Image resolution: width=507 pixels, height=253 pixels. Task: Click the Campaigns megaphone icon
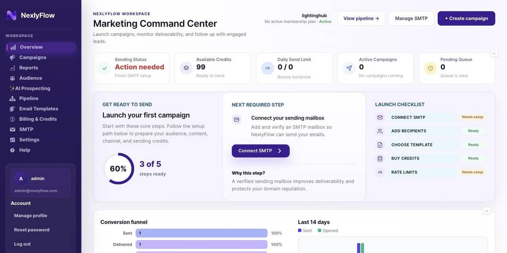[x=12, y=57]
